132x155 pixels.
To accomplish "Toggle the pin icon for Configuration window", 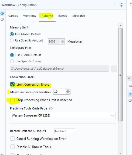I will point(121,5).
